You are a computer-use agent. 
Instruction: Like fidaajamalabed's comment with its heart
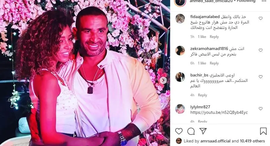pyautogui.click(x=261, y=18)
